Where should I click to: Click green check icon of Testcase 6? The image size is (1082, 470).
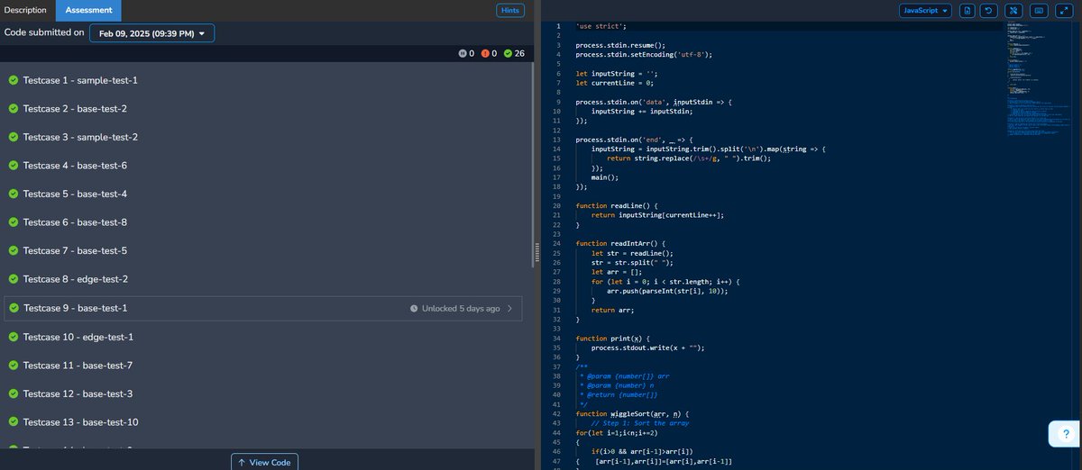coord(14,222)
